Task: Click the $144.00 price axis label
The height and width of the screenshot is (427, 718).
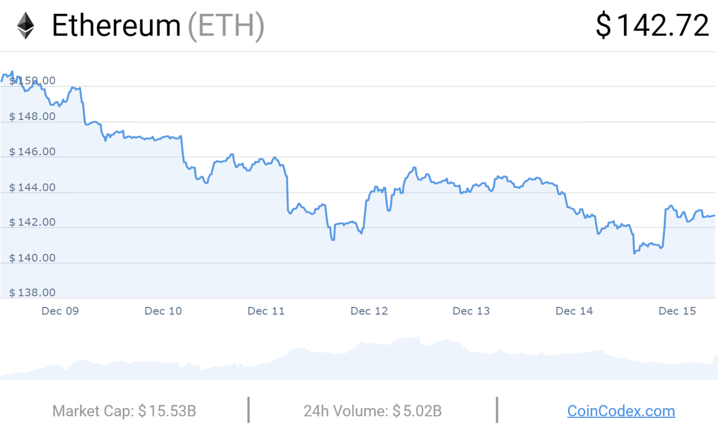Action: [x=32, y=187]
